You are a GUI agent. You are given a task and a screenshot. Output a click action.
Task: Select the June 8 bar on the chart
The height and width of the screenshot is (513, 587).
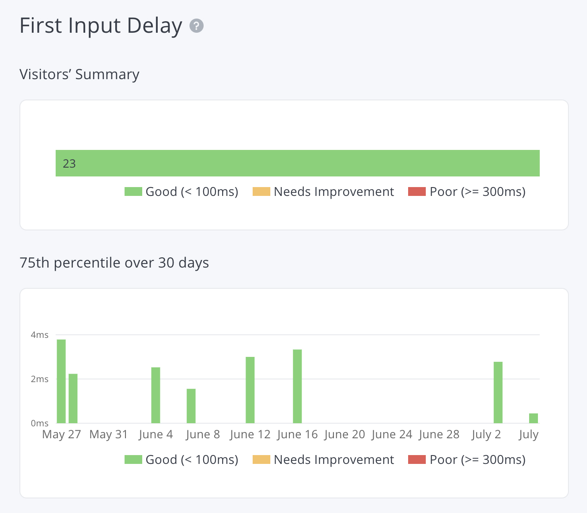(191, 405)
